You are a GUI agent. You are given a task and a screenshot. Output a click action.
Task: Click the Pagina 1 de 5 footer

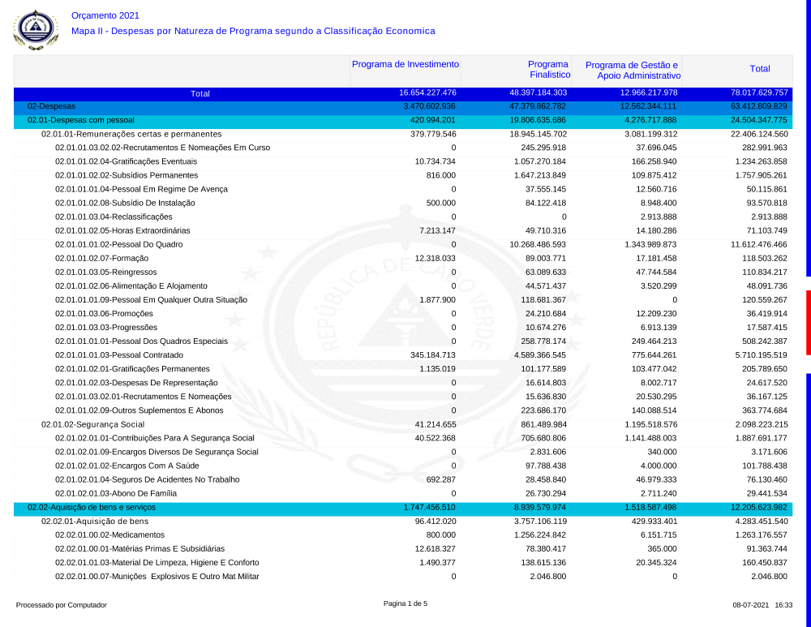[405, 603]
